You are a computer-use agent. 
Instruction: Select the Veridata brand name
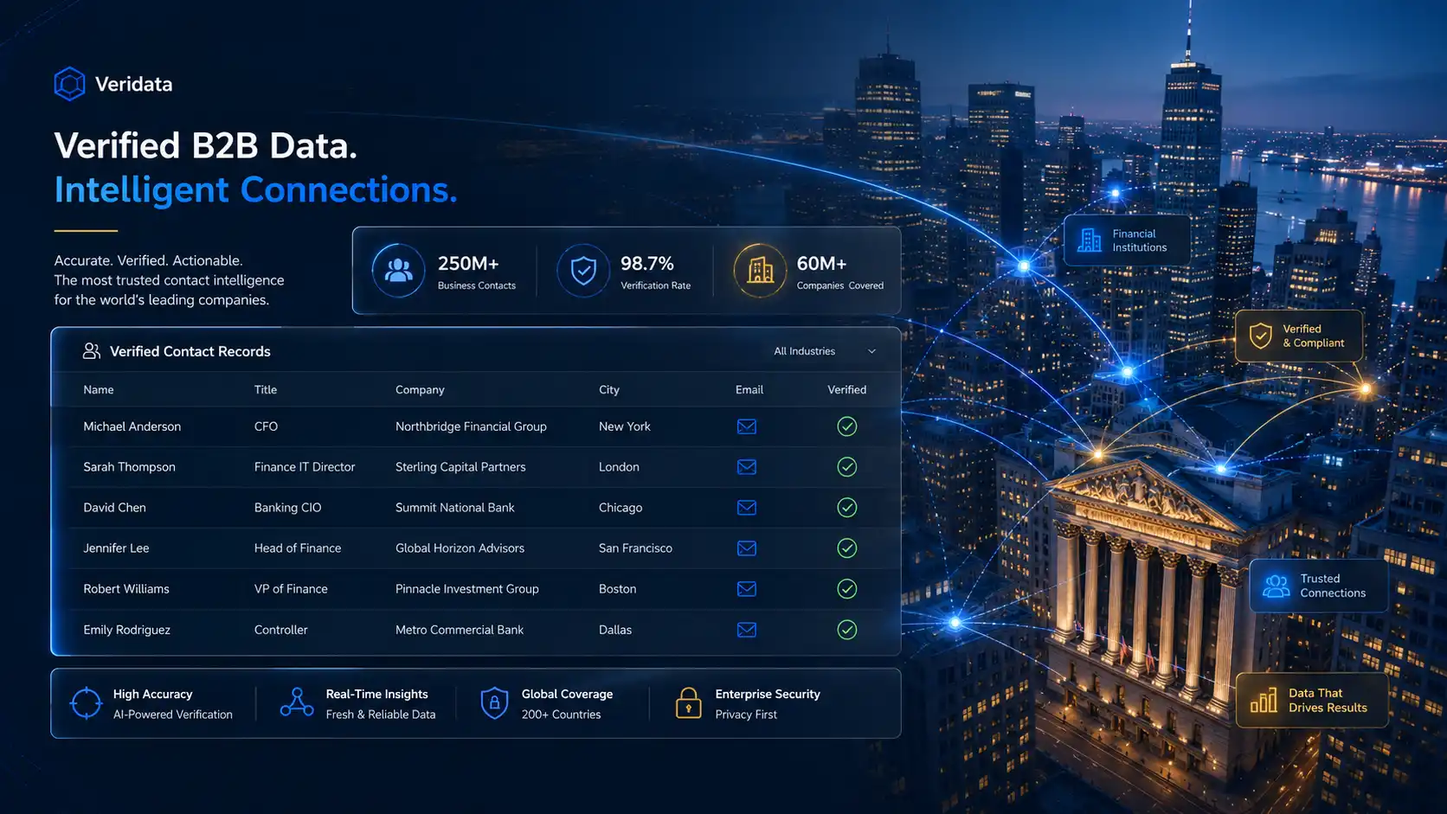click(134, 84)
